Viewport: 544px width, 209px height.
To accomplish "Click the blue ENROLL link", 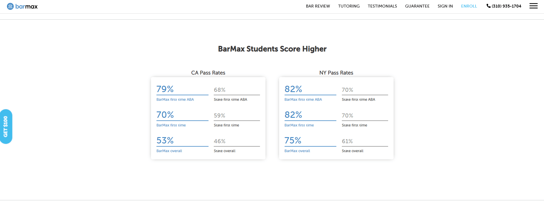I will [x=469, y=6].
